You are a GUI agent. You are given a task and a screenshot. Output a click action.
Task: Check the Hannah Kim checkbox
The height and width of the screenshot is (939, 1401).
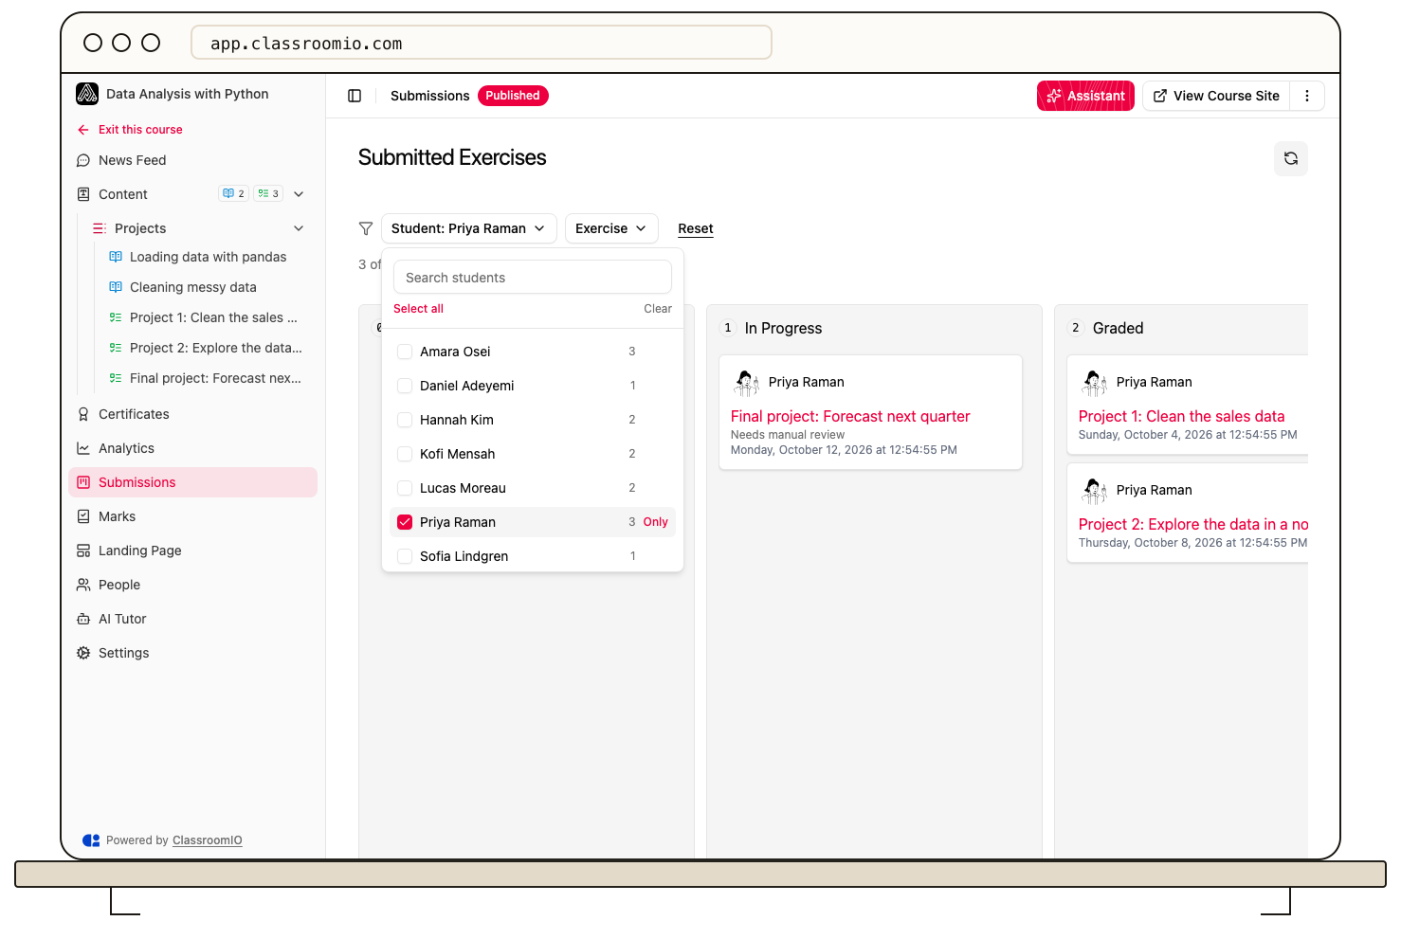(x=405, y=420)
